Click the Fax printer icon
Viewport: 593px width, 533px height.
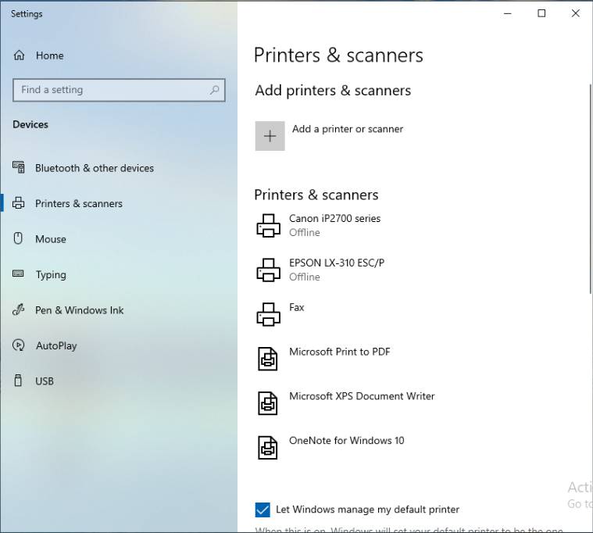pos(269,314)
